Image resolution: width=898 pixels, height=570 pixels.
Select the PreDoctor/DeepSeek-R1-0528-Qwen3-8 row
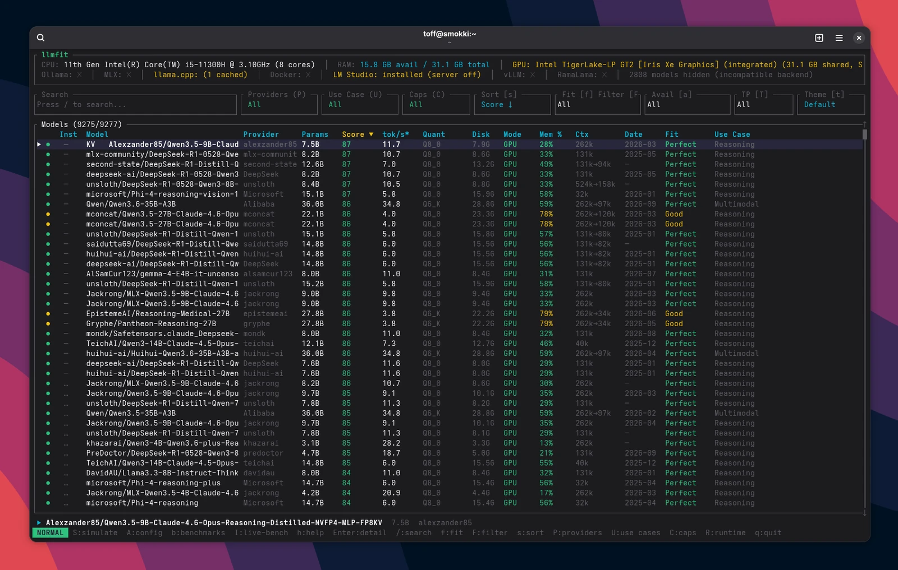pyautogui.click(x=449, y=453)
